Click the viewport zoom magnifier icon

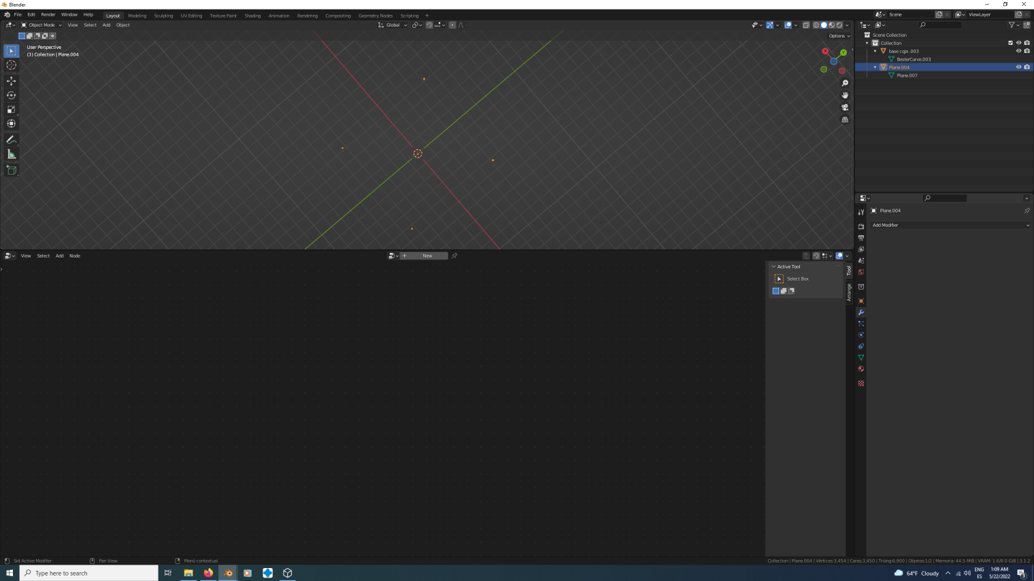pos(845,83)
